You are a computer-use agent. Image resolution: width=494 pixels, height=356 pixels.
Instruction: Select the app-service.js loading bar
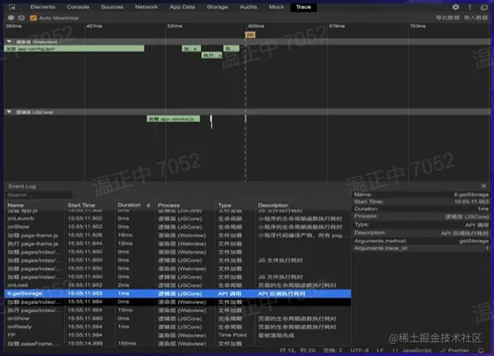click(173, 119)
